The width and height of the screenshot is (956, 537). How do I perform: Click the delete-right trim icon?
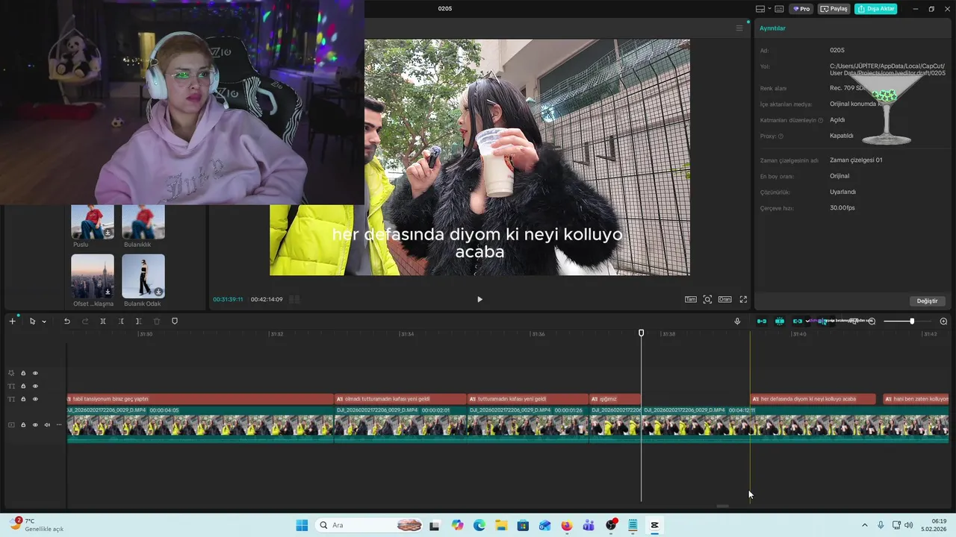(138, 321)
